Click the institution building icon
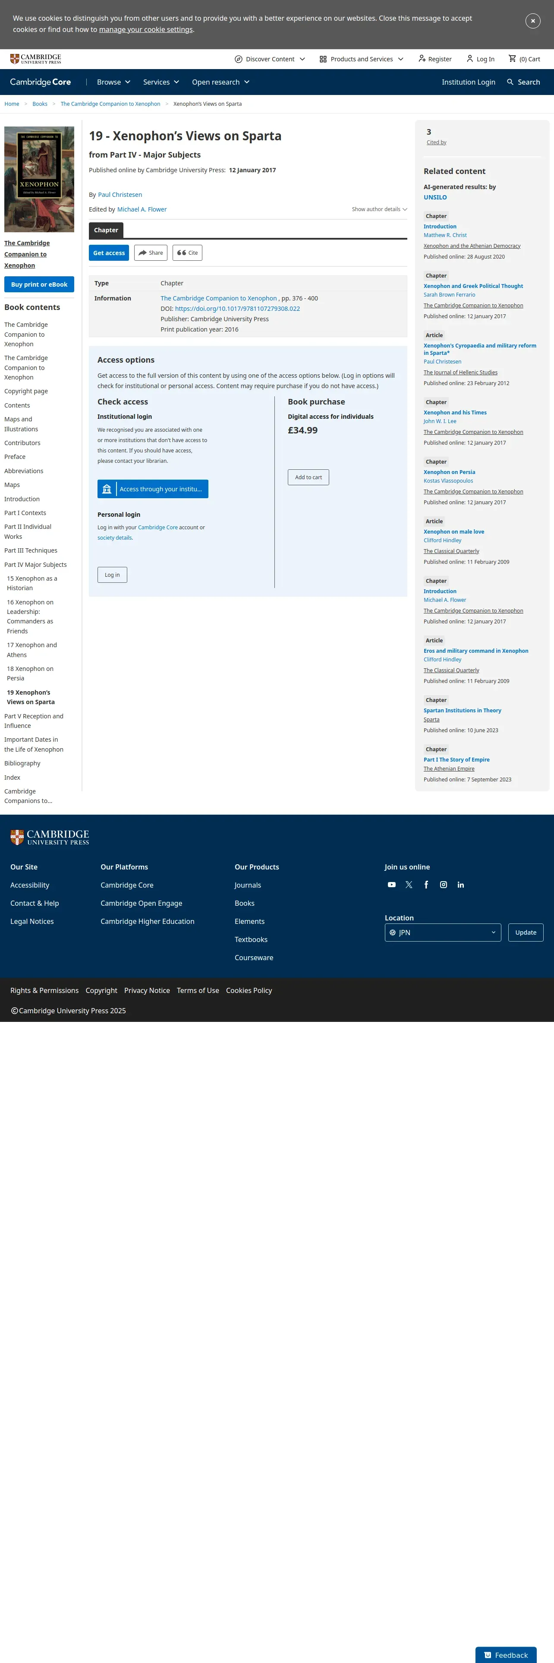 (x=107, y=489)
